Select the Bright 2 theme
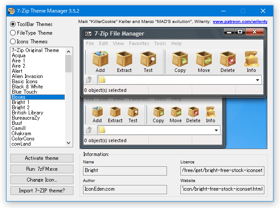Image resolution: width=280 pixels, height=208 pixels. tap(38, 107)
